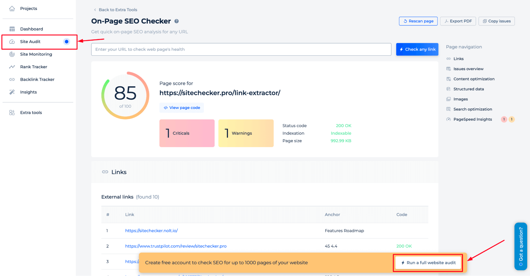Click the Check any link button
The height and width of the screenshot is (276, 530).
(417, 50)
